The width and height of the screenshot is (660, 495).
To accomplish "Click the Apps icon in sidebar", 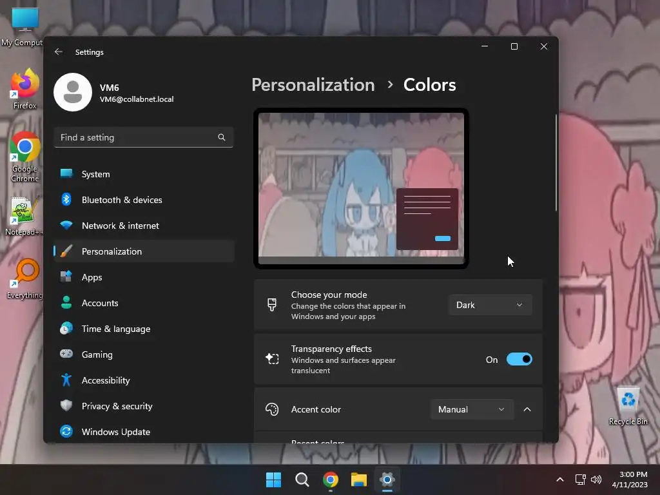I will (66, 277).
